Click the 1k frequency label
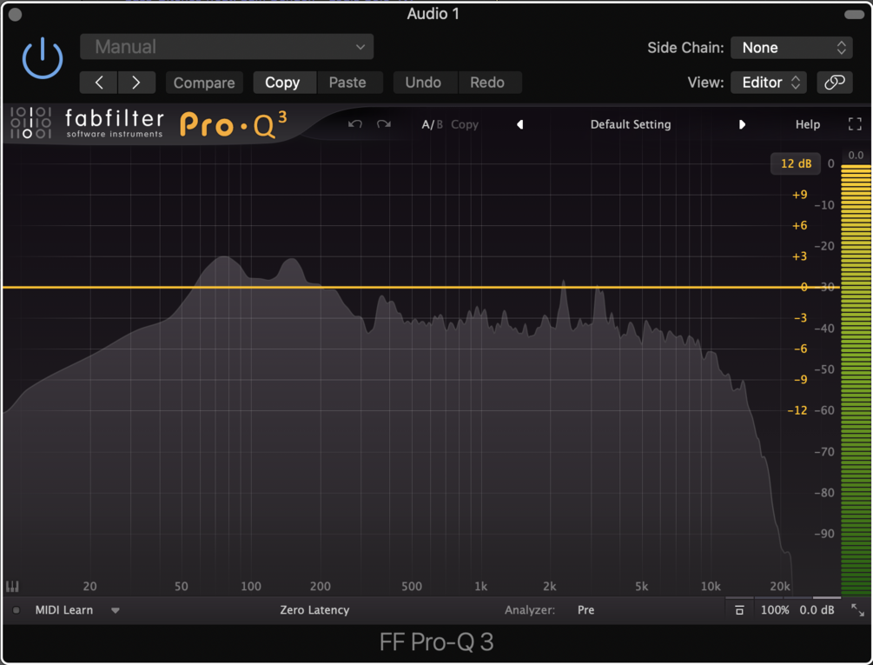 point(480,587)
